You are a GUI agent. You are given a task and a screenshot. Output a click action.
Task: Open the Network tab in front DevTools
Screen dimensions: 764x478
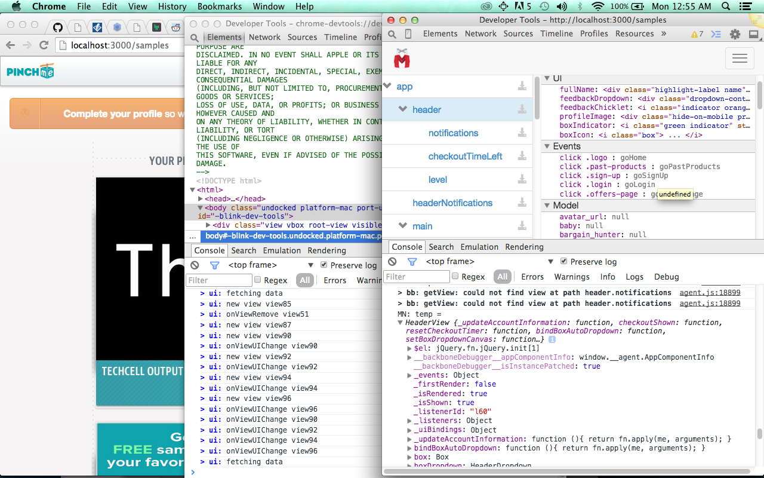[x=480, y=33]
